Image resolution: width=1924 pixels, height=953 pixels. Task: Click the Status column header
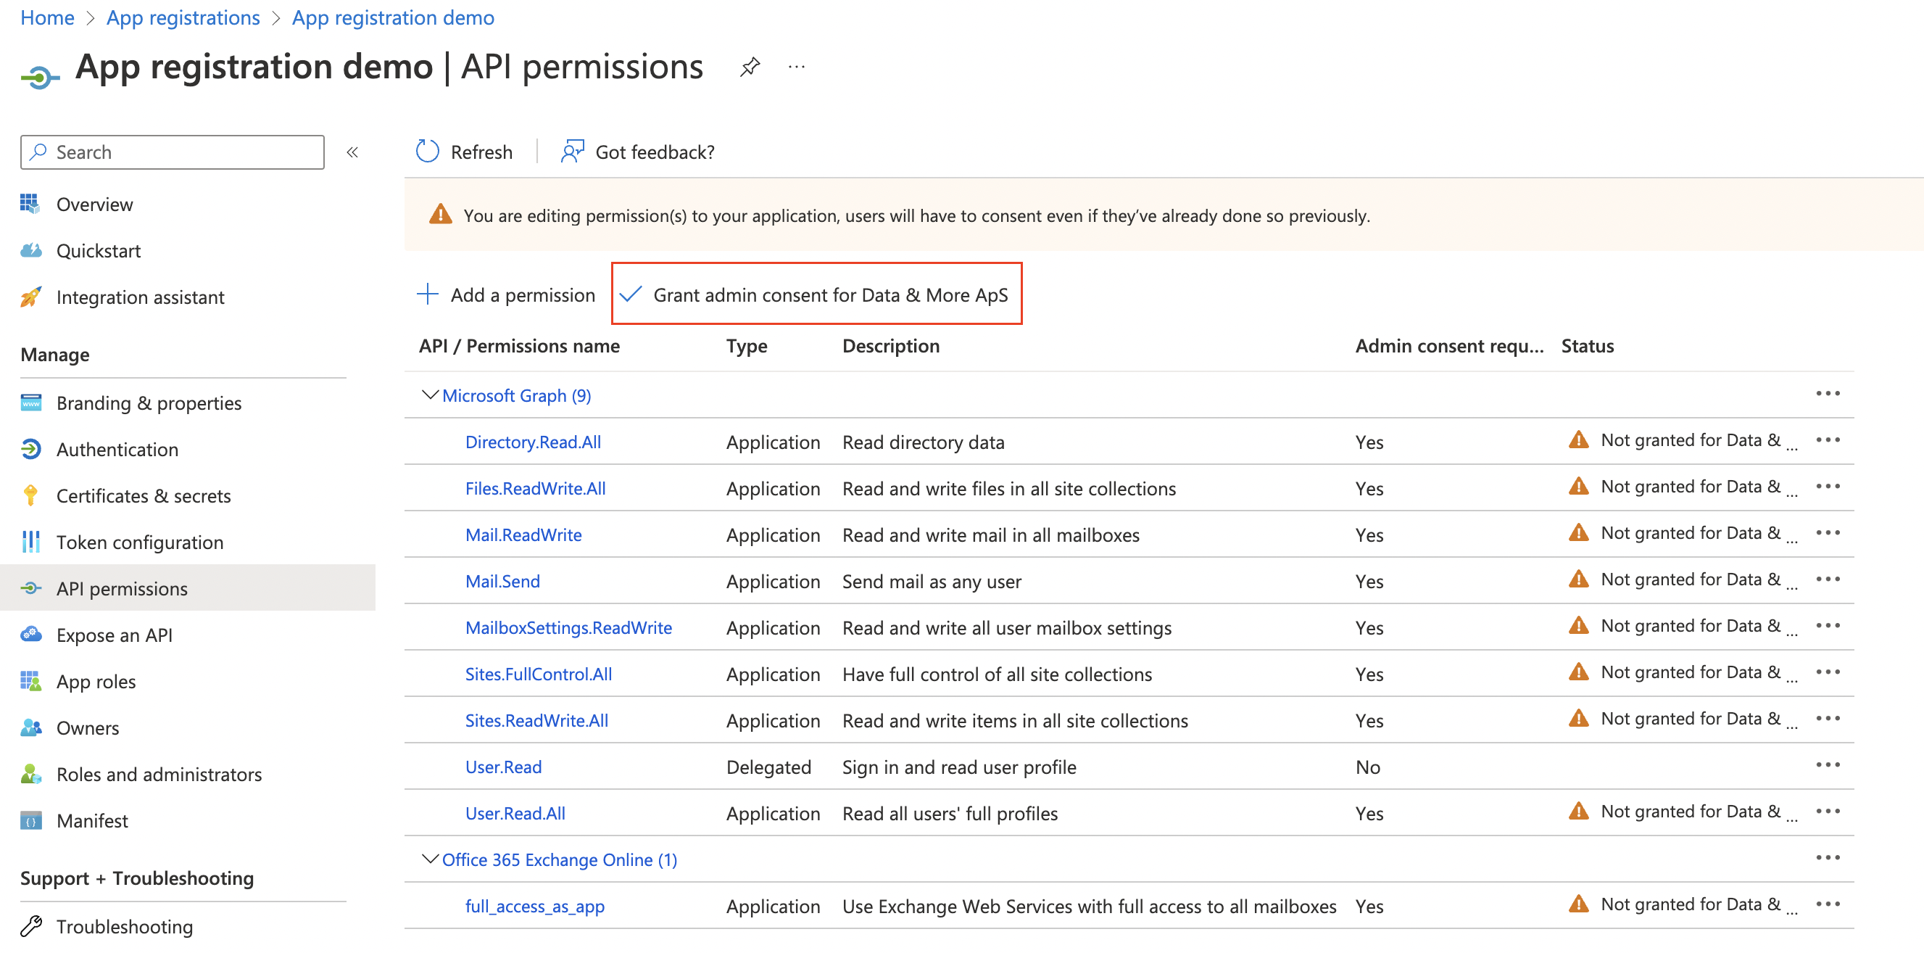(x=1587, y=345)
